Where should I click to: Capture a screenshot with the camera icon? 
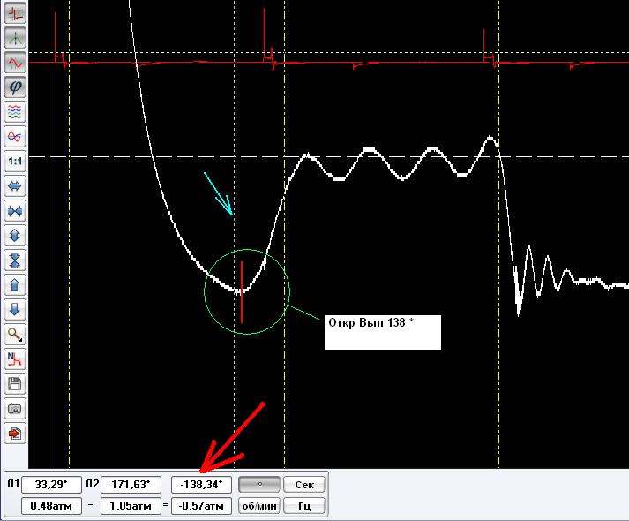(x=15, y=409)
